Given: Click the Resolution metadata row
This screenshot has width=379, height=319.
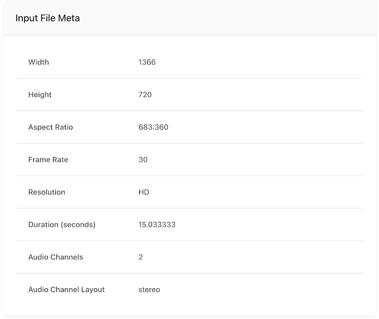Looking at the screenshot, I should pos(189,192).
